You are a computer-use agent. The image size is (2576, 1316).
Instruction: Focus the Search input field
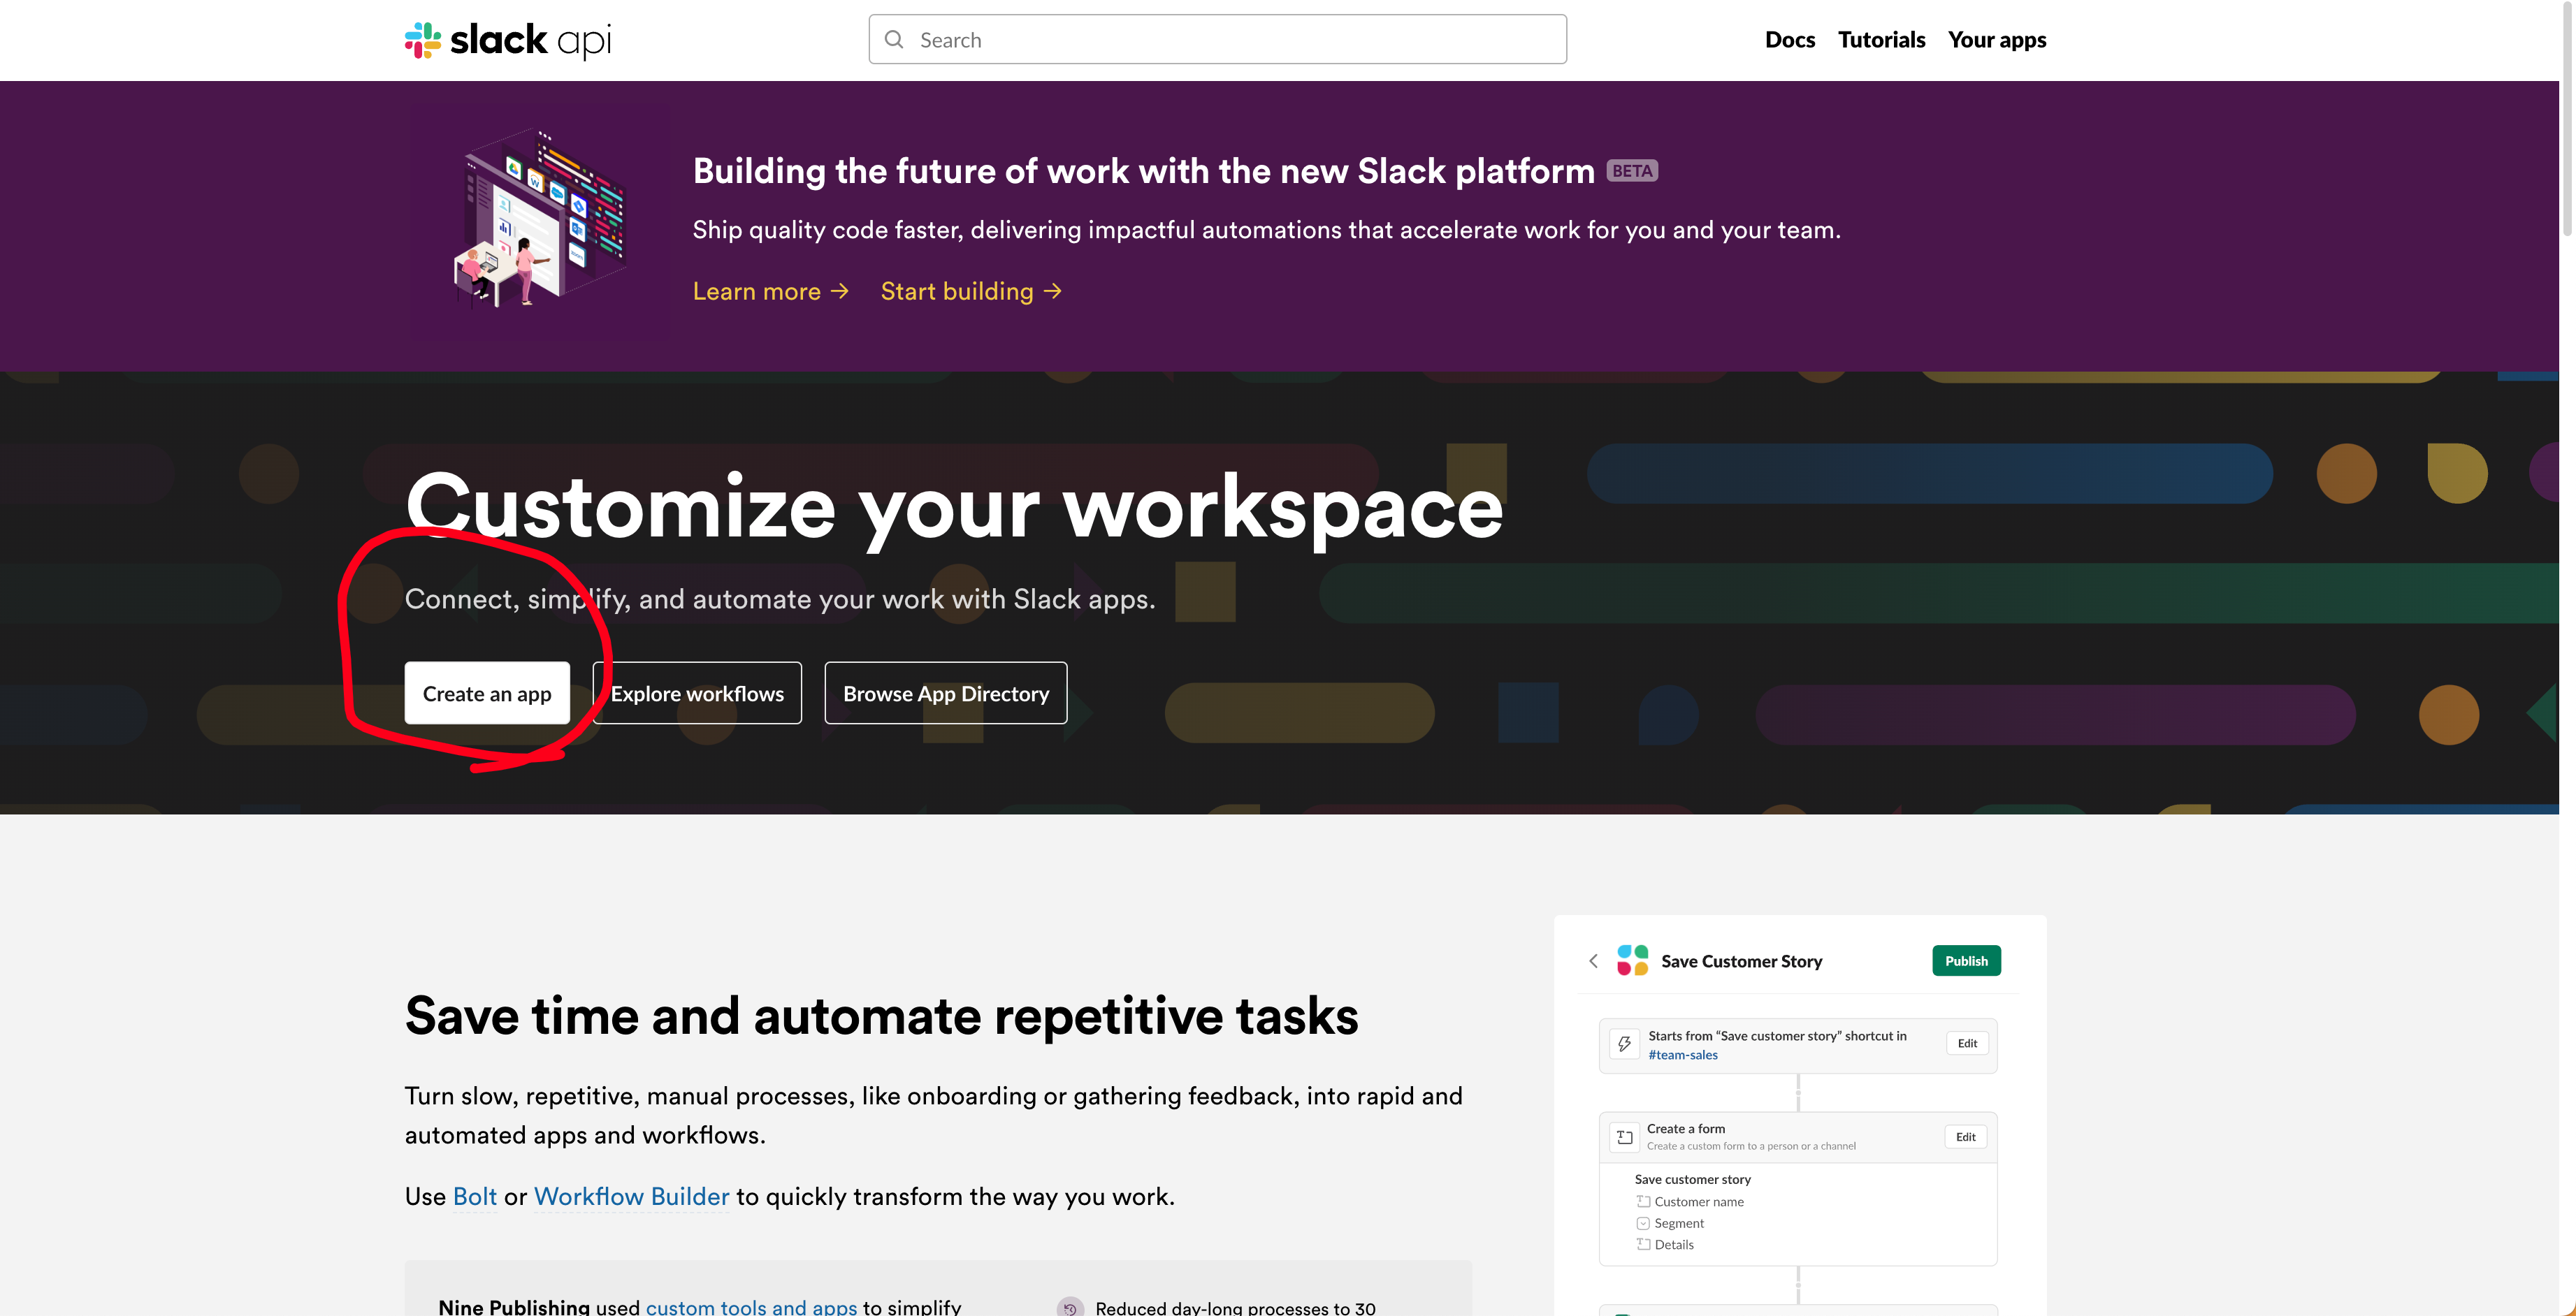pyautogui.click(x=1217, y=39)
